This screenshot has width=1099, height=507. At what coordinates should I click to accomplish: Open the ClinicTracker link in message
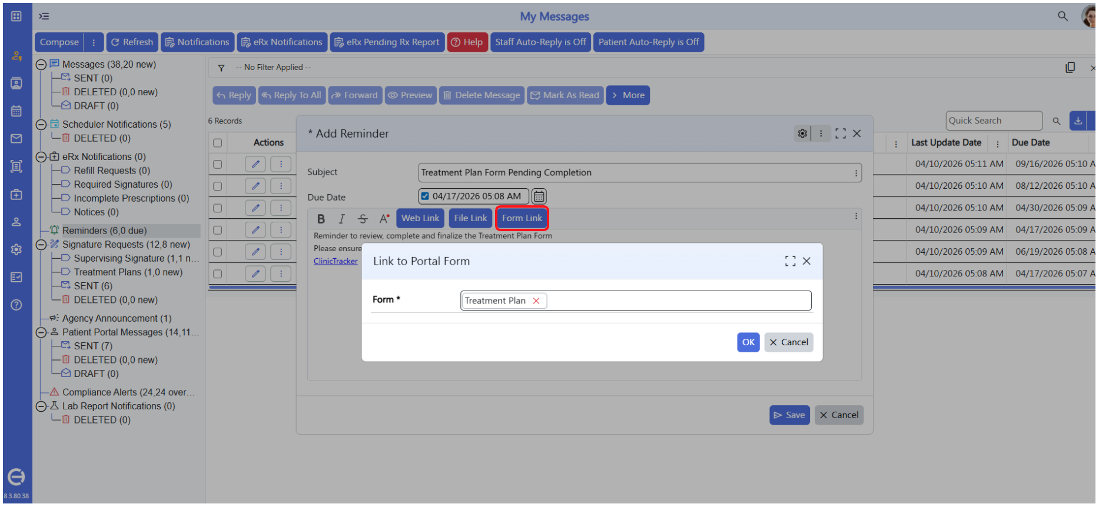point(336,261)
